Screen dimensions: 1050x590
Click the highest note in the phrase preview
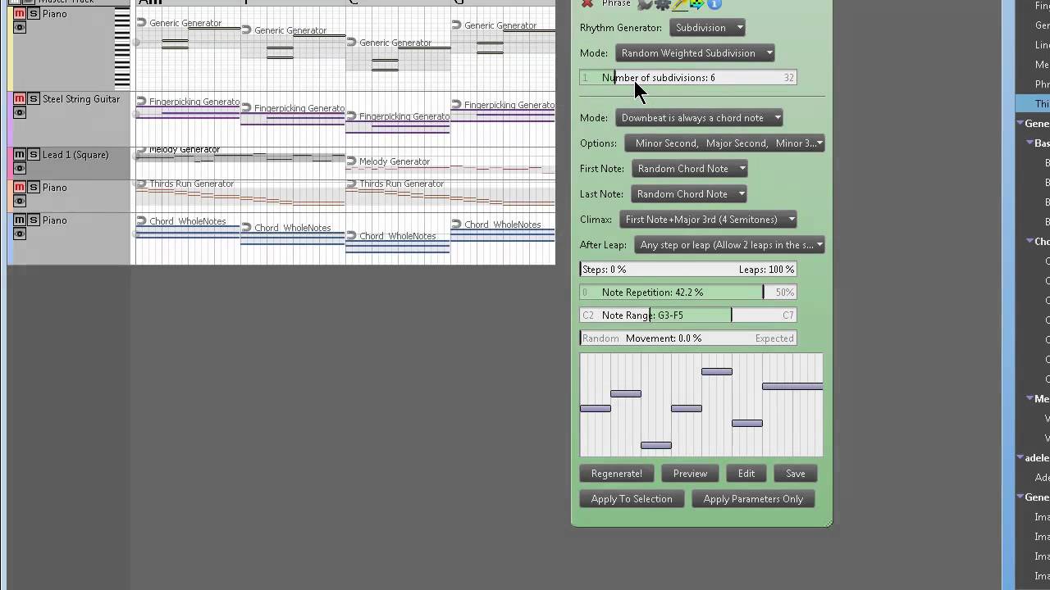[x=717, y=372]
